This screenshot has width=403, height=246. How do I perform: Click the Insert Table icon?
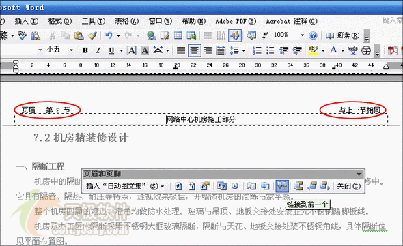pyautogui.click(x=178, y=35)
